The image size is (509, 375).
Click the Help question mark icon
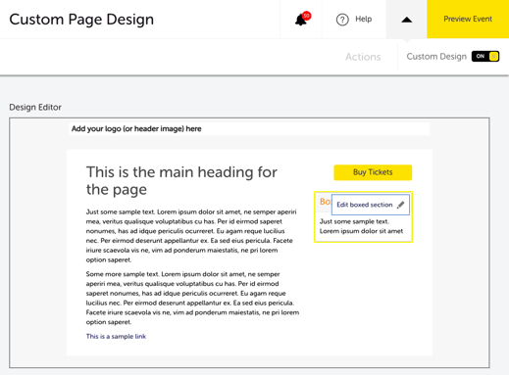(x=342, y=20)
